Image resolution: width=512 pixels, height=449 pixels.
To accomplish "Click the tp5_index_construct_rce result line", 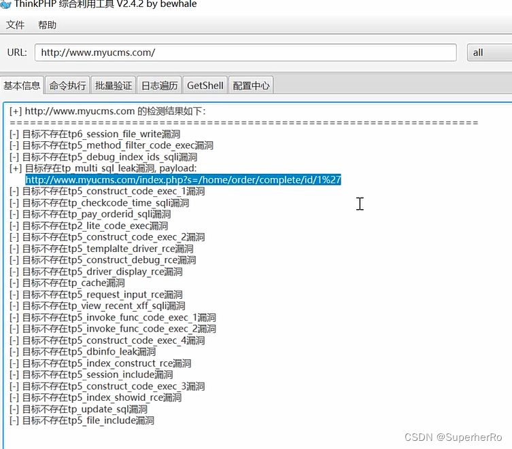I will pyautogui.click(x=100, y=363).
